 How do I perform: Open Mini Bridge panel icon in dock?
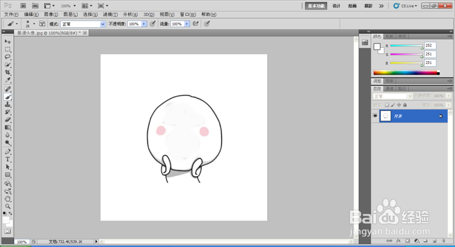point(365,43)
